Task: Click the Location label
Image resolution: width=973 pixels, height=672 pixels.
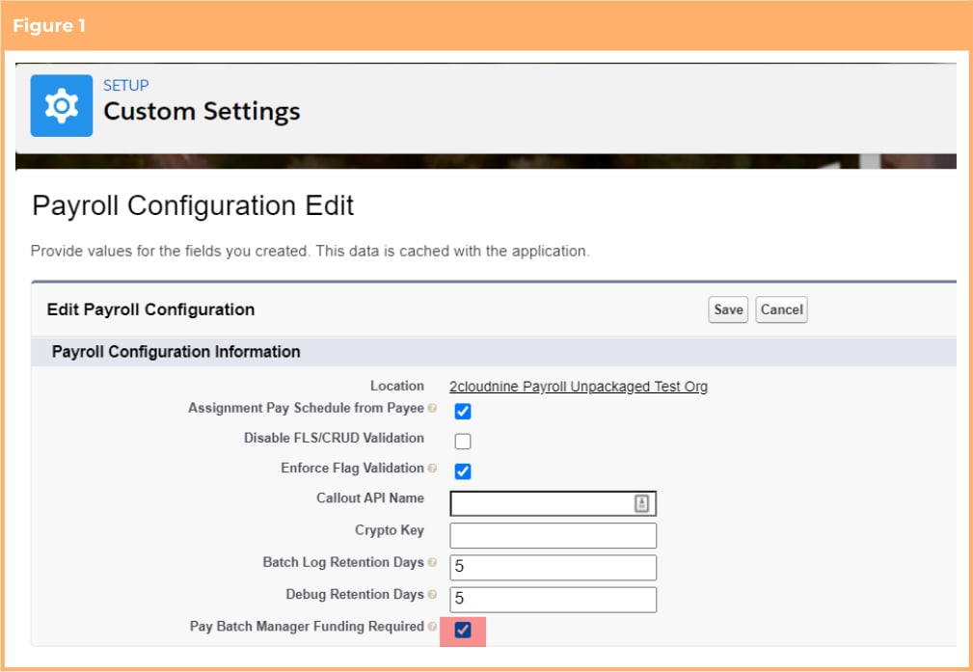Action: (397, 386)
